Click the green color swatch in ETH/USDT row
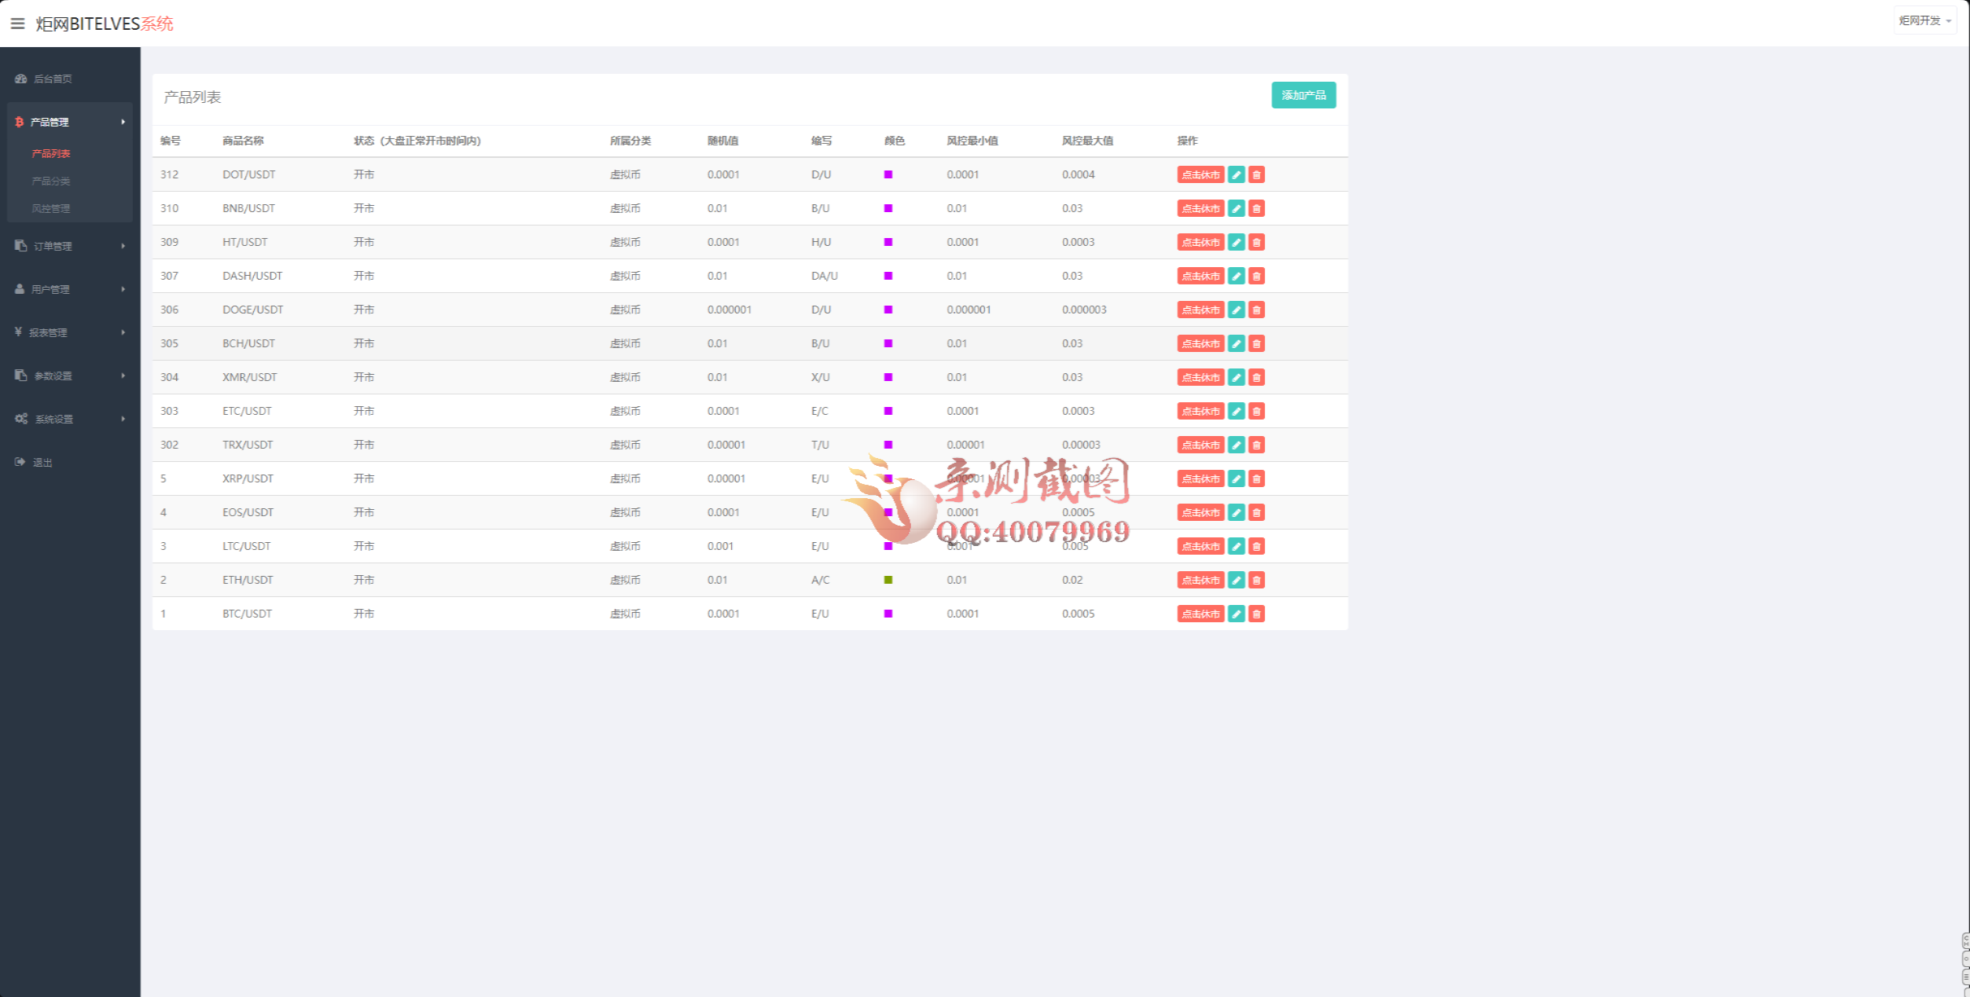Viewport: 1970px width, 997px height. tap(888, 580)
